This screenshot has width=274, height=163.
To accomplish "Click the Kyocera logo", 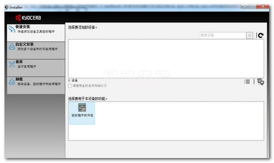I will tap(28, 18).
